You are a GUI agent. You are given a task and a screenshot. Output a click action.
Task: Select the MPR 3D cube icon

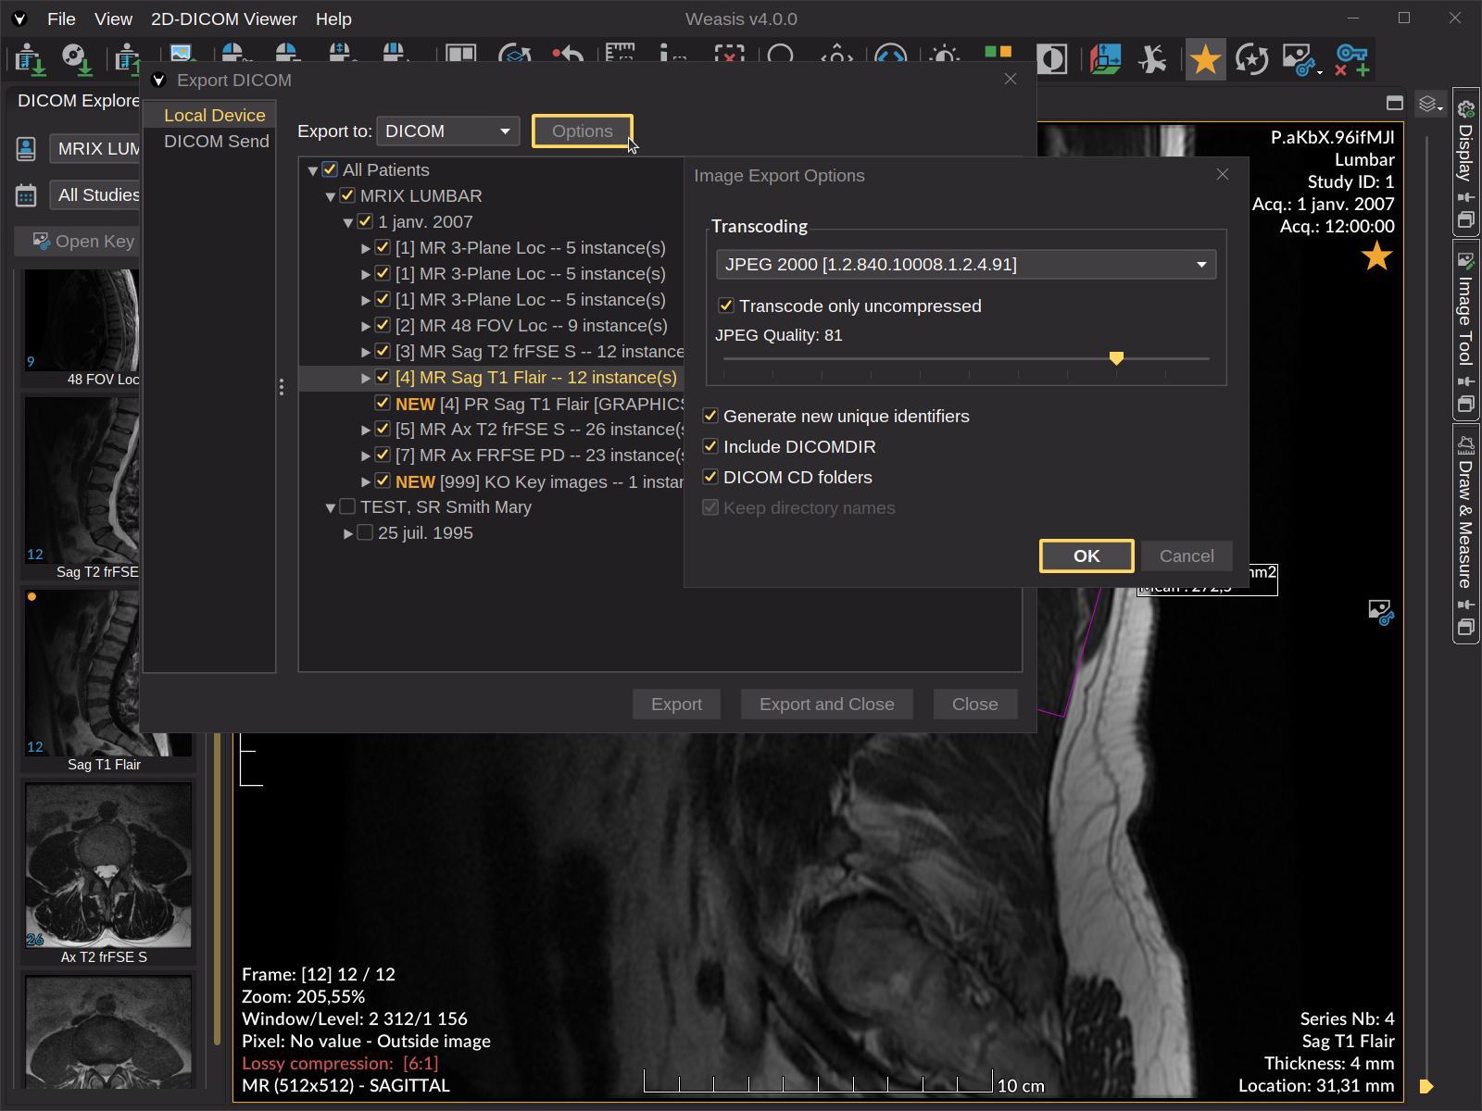point(1104,58)
